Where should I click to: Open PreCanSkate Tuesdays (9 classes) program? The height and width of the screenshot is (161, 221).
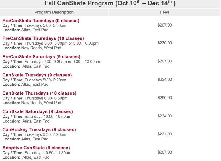point(41,21)
